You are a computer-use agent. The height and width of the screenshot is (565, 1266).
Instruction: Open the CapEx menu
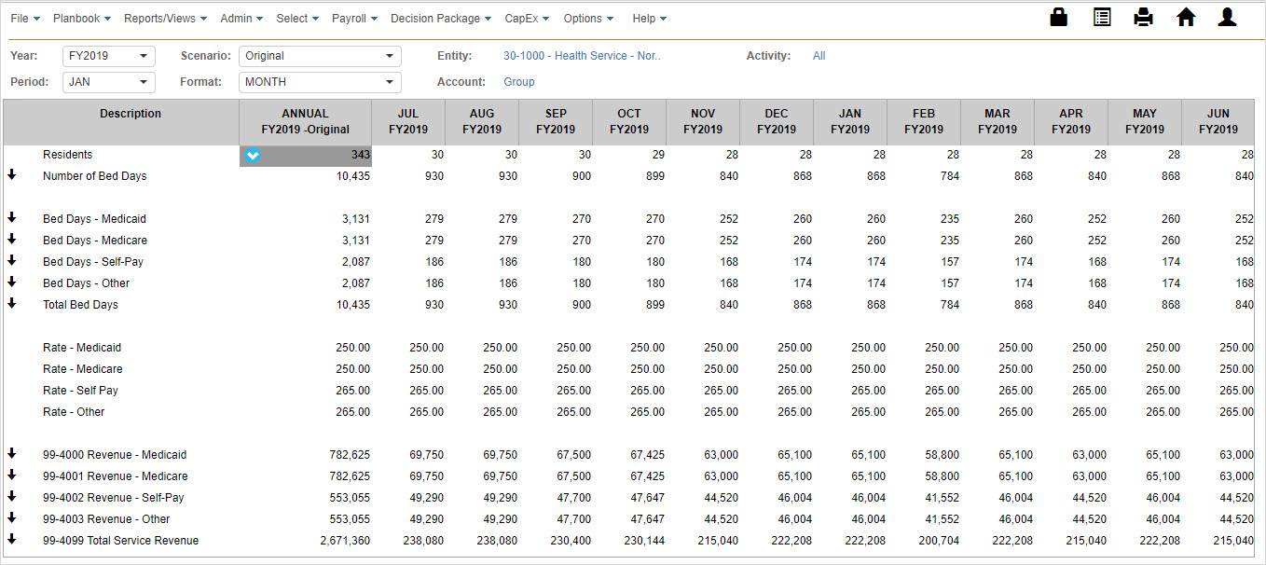(x=527, y=19)
